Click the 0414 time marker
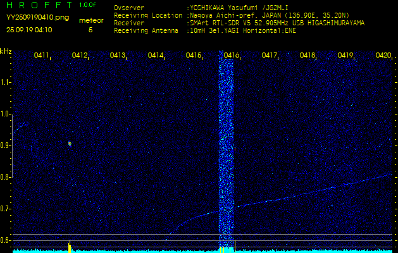Screen dimensions: 398x253 click(x=156, y=56)
